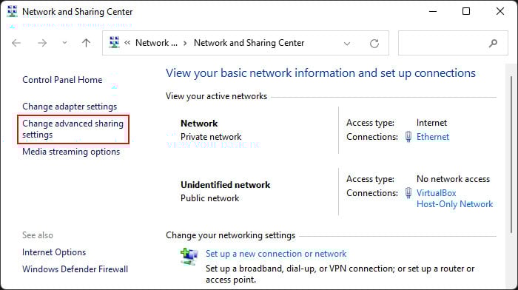Image resolution: width=518 pixels, height=290 pixels.
Task: Minimize the Network and Sharing Center window
Action: pos(433,11)
